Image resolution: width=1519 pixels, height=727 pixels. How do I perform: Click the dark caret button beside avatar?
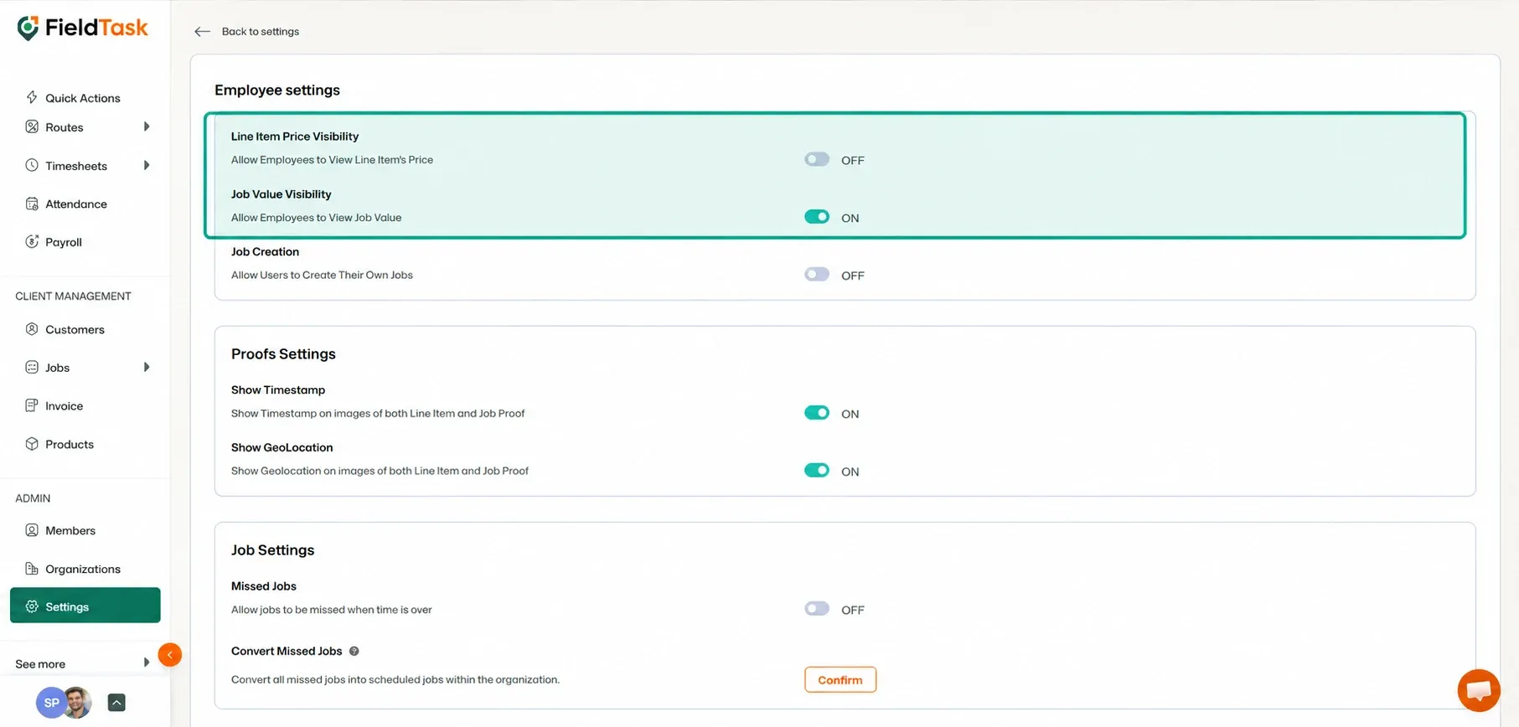(116, 703)
